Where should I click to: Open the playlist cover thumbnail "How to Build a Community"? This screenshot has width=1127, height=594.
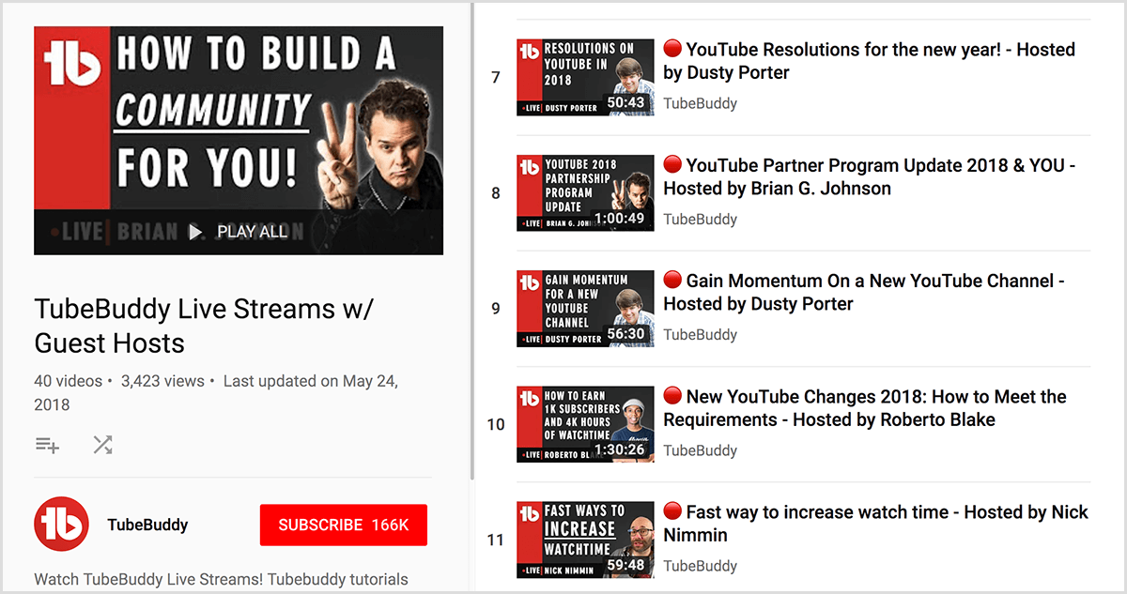coord(239,140)
